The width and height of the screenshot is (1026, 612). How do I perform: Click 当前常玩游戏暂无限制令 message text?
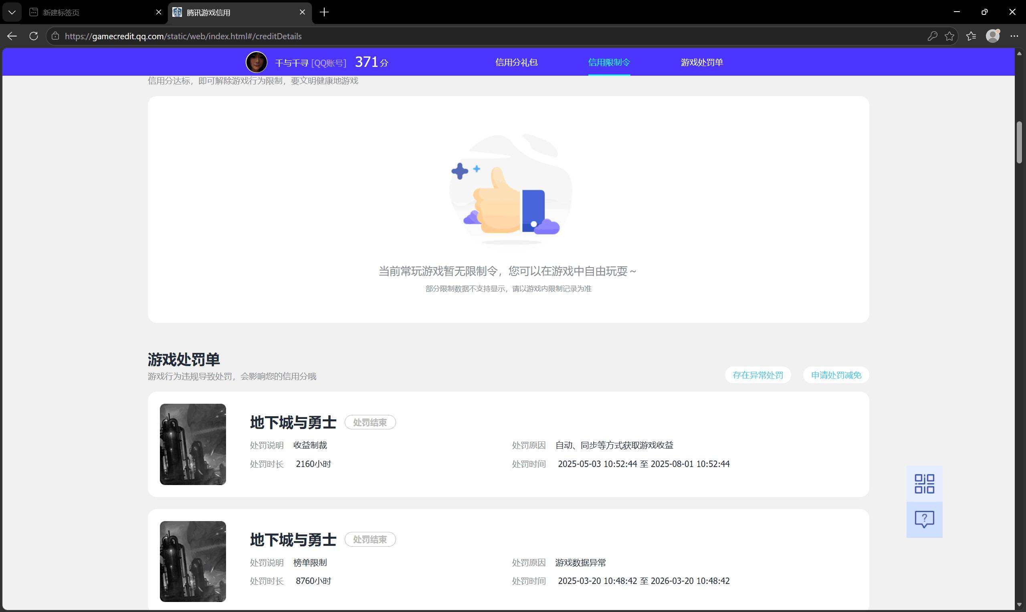point(507,271)
